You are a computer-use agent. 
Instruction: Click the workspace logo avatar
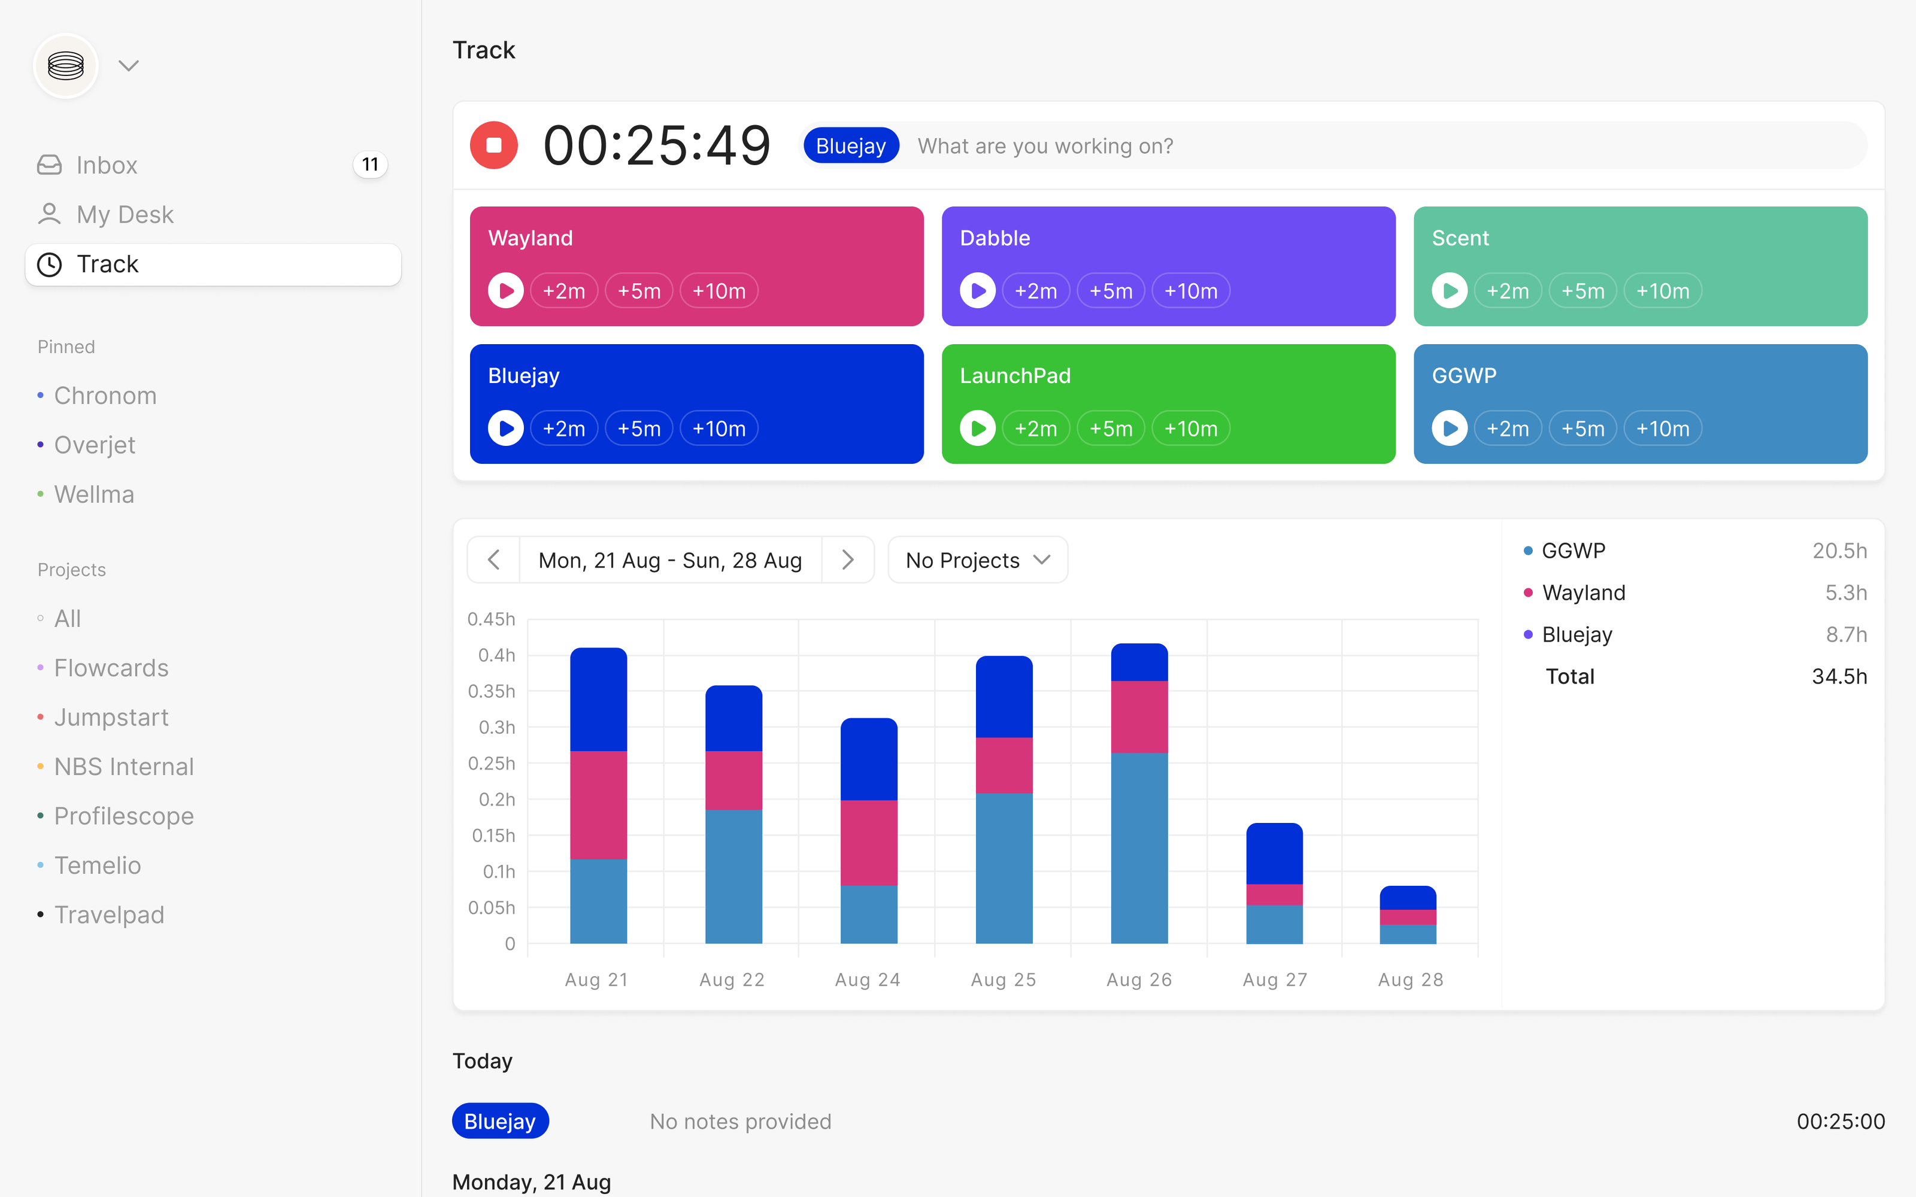pyautogui.click(x=66, y=66)
